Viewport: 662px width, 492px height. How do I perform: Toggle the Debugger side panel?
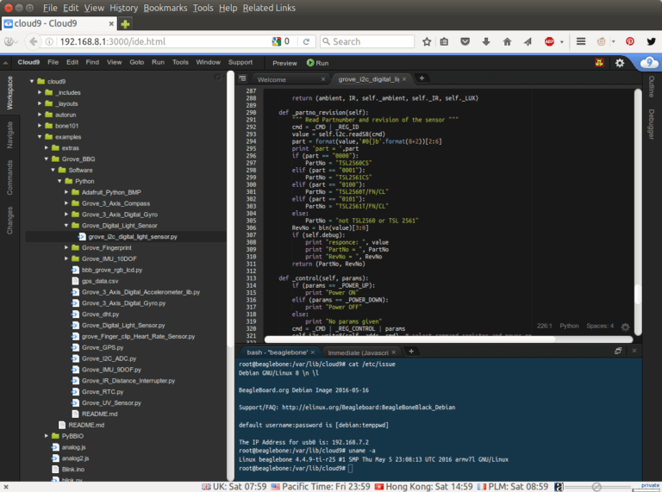[x=651, y=124]
